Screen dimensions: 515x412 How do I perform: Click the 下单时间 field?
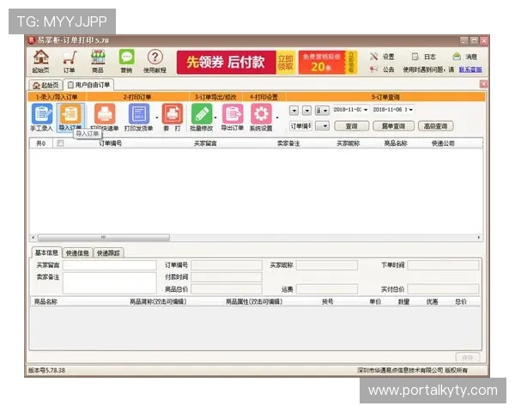click(443, 265)
